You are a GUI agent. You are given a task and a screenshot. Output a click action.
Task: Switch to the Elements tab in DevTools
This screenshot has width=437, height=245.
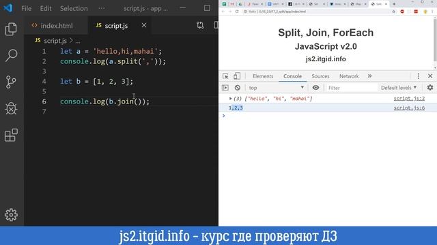[x=263, y=76]
